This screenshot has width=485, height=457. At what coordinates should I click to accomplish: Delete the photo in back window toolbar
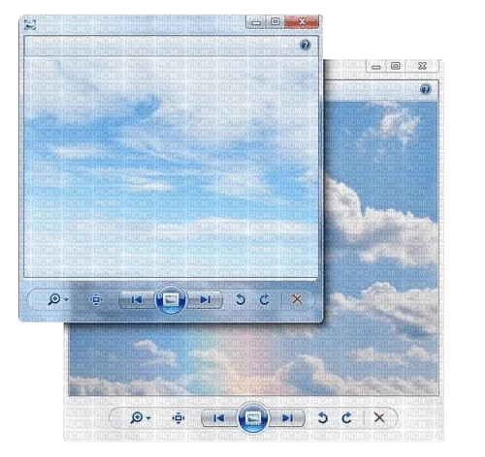(x=379, y=417)
